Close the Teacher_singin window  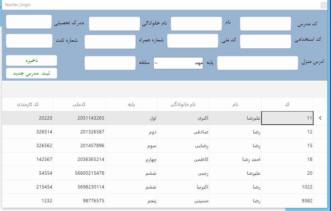[x=324, y=5]
